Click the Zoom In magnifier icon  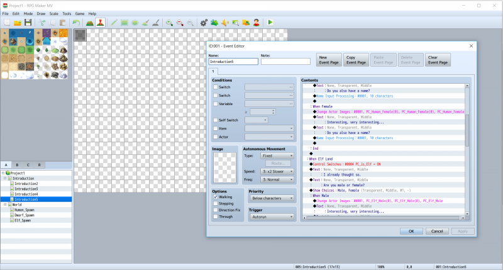(169, 23)
